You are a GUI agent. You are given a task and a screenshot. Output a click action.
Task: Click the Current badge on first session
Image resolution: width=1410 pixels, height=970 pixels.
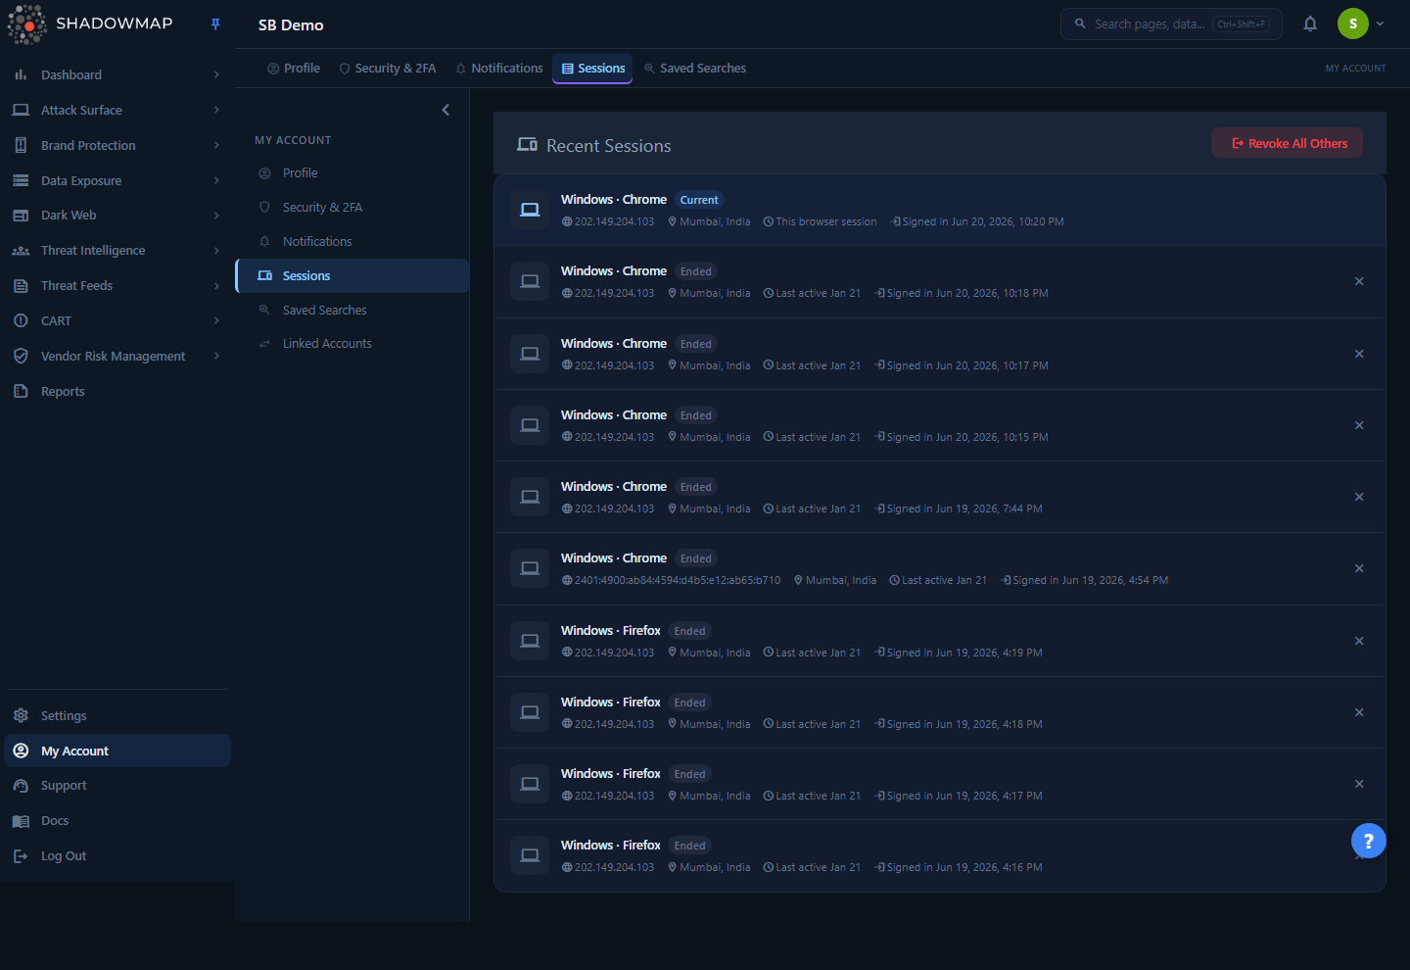(x=699, y=200)
